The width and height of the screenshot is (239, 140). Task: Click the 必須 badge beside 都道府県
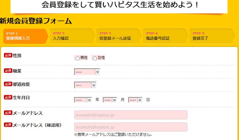tap(8, 84)
